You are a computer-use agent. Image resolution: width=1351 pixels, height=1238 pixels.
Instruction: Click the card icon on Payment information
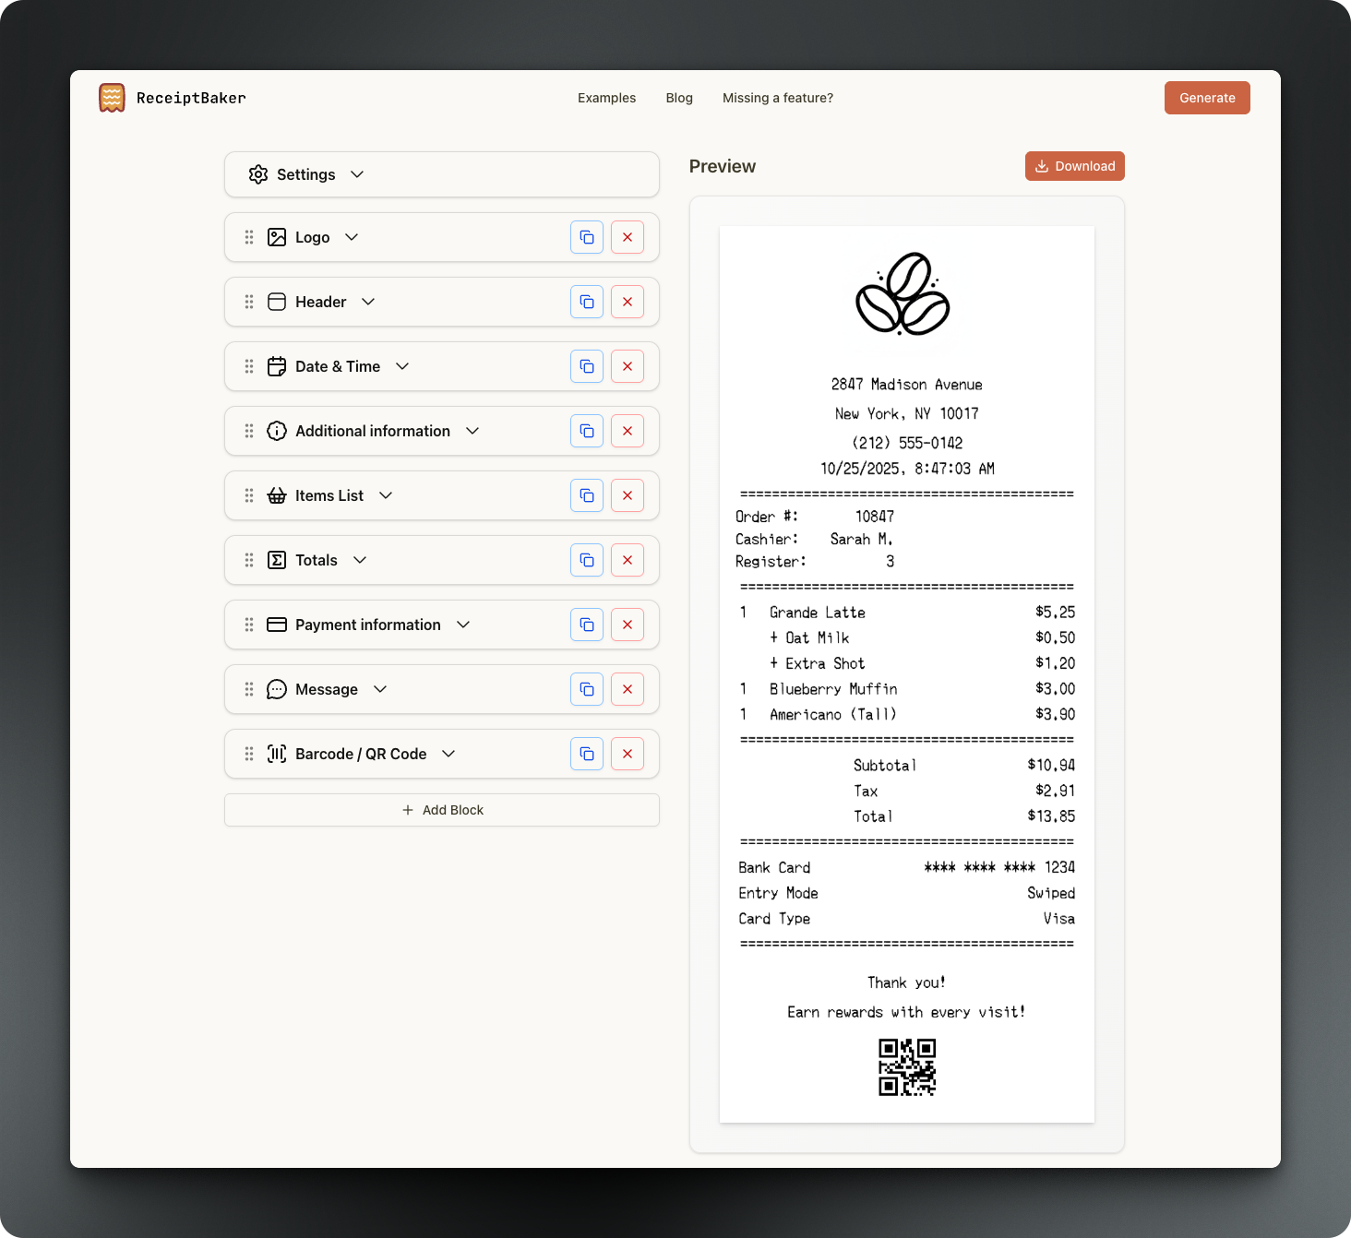pyautogui.click(x=277, y=625)
